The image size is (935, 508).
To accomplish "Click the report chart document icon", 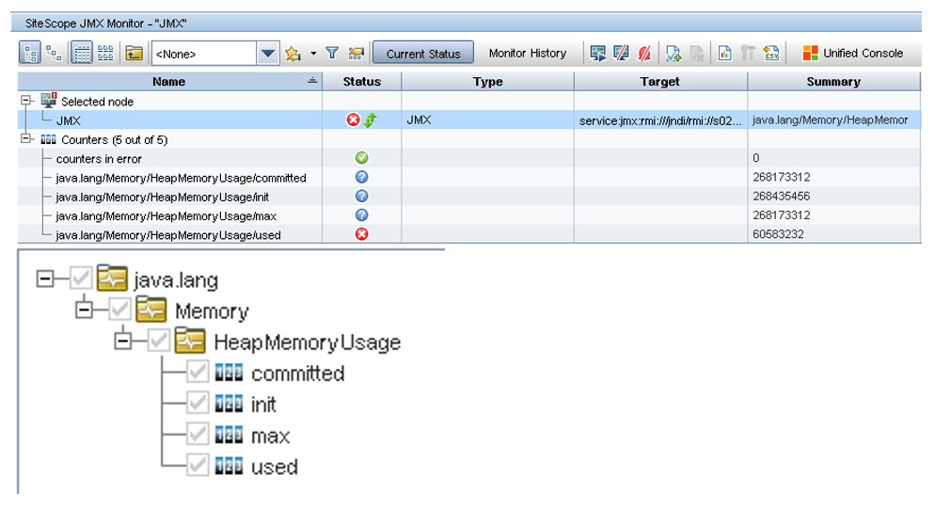I will 724,54.
